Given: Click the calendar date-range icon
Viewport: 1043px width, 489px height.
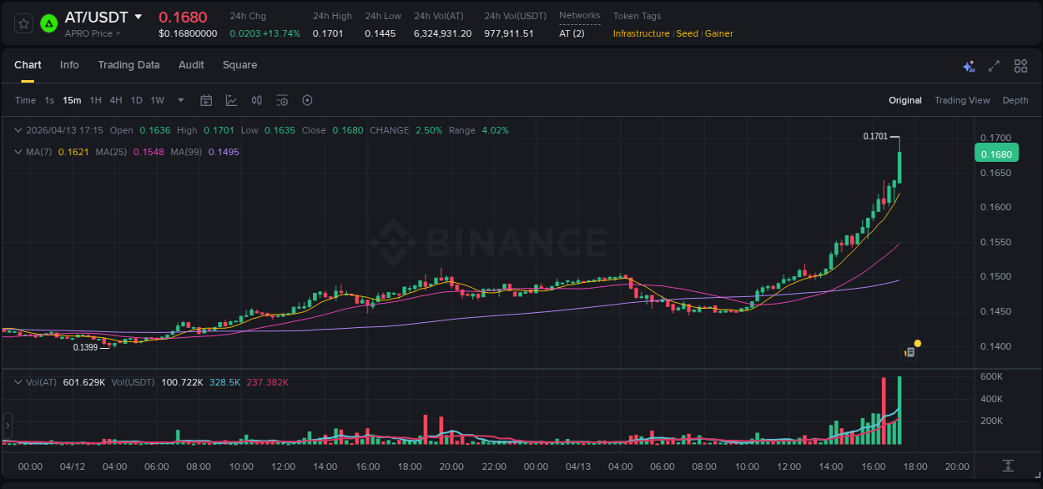Looking at the screenshot, I should coord(206,100).
